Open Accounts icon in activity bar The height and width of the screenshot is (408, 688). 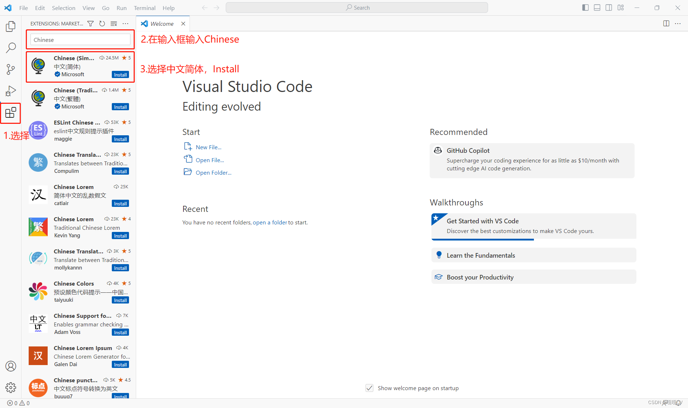11,366
